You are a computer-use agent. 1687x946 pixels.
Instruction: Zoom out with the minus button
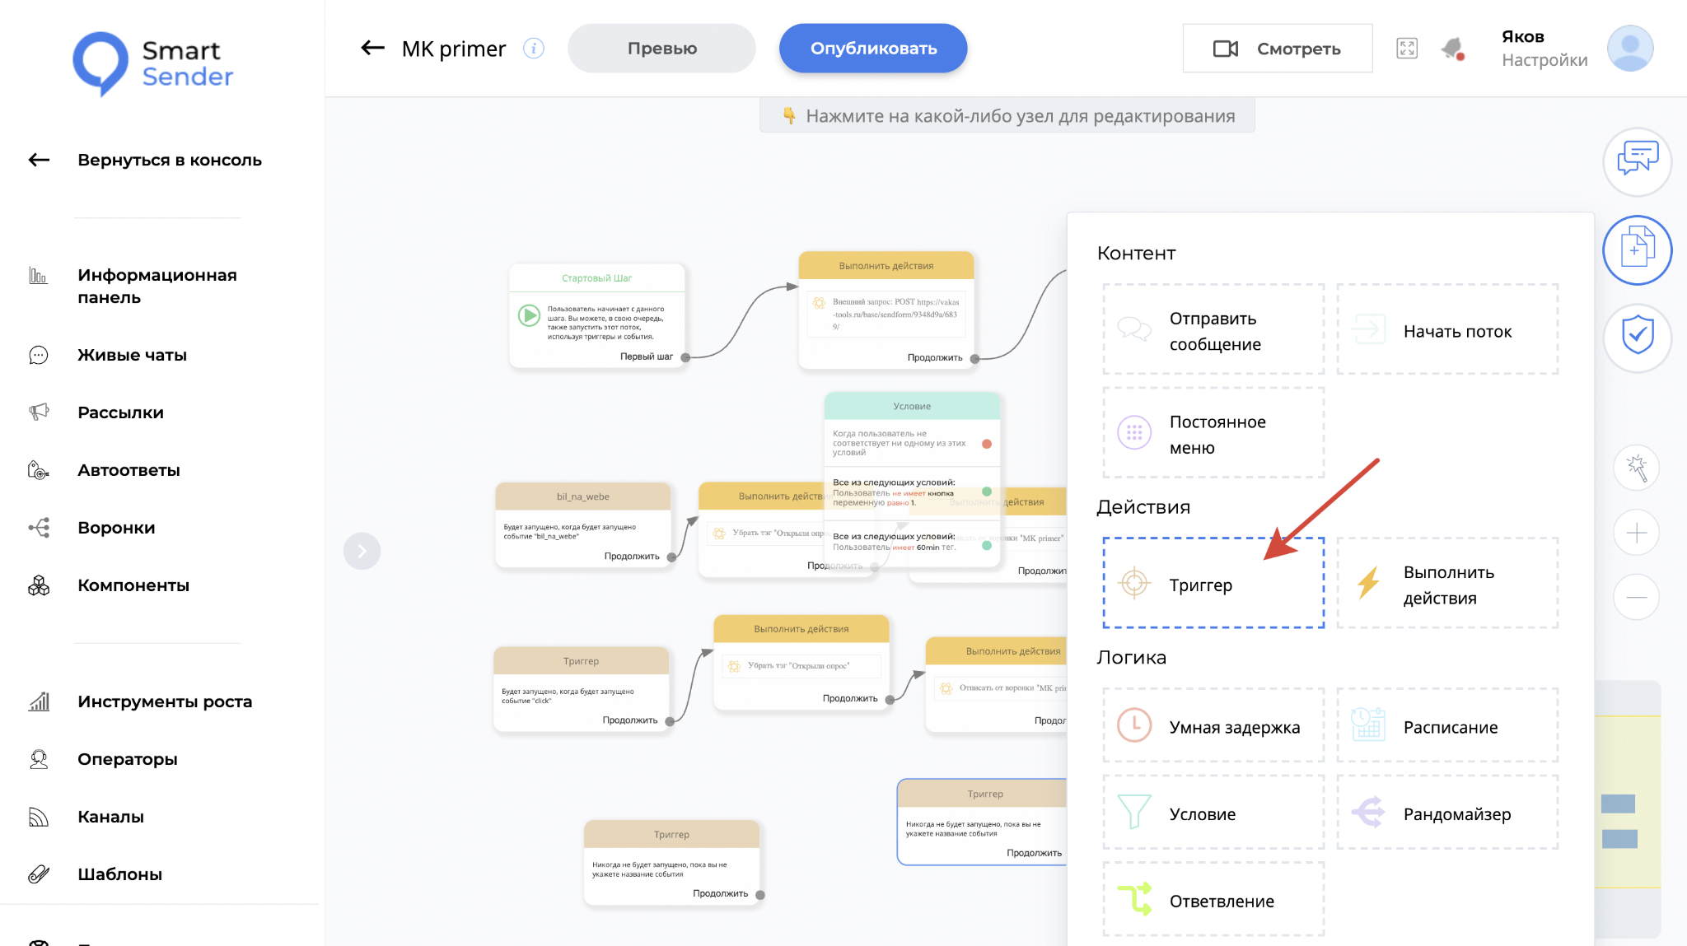tap(1636, 597)
